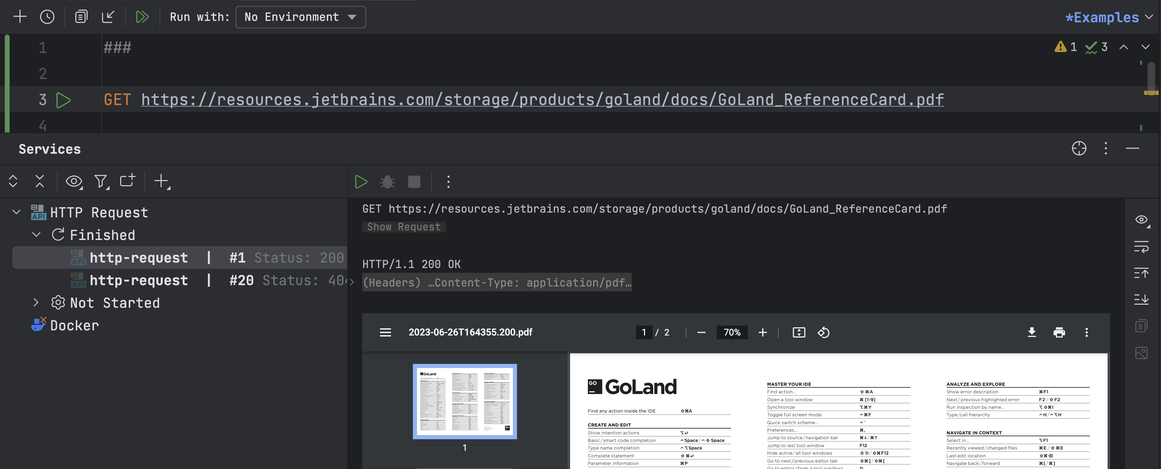1161x469 pixels.
Task: Click the stop square button in Services
Action: pyautogui.click(x=414, y=182)
